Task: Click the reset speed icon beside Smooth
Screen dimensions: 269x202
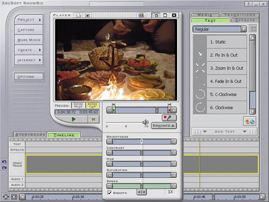Action: tap(141, 192)
